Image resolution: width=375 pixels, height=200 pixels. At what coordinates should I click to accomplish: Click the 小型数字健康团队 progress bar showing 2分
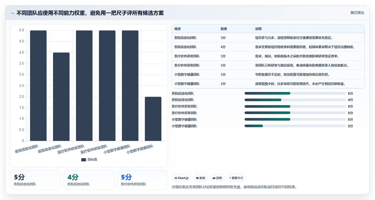point(295,126)
